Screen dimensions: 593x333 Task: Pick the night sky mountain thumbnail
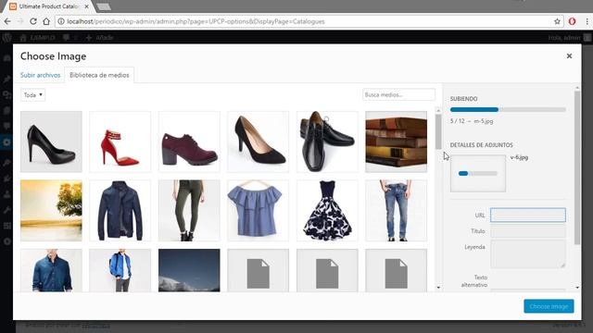click(189, 270)
